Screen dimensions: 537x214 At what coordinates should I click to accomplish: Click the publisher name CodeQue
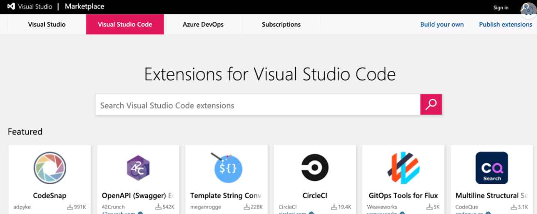tap(466, 207)
